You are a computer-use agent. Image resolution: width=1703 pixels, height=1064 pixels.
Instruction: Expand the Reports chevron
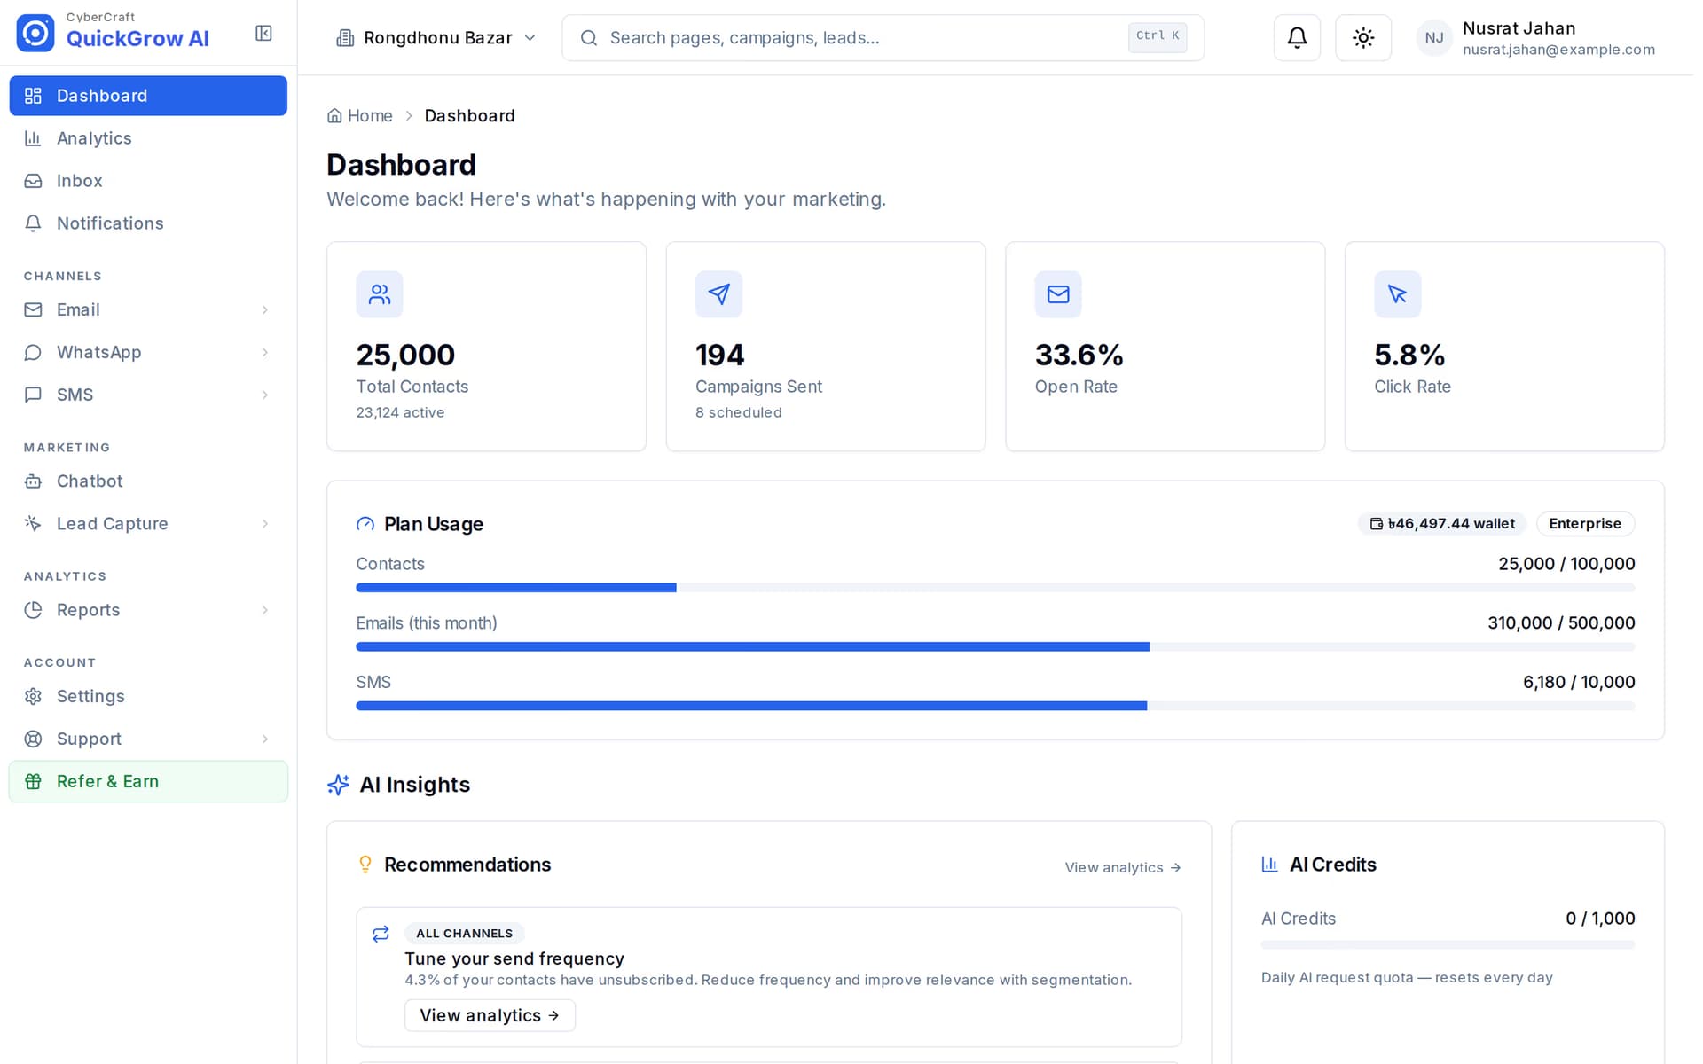[x=264, y=610]
